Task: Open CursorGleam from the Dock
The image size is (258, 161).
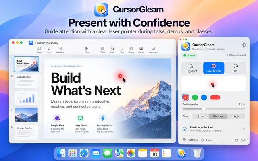Action: tap(182, 153)
